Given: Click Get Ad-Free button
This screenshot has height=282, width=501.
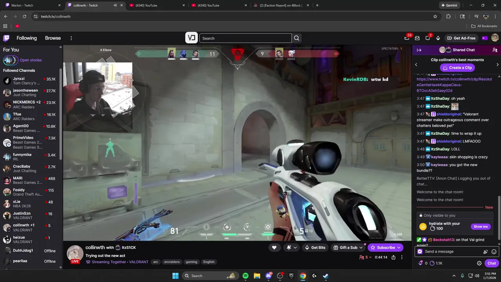Looking at the screenshot, I should tap(461, 38).
